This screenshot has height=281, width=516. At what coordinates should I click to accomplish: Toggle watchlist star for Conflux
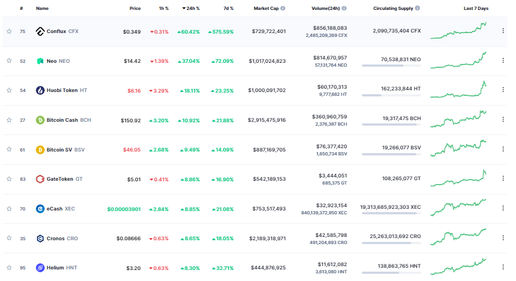[x=9, y=31]
